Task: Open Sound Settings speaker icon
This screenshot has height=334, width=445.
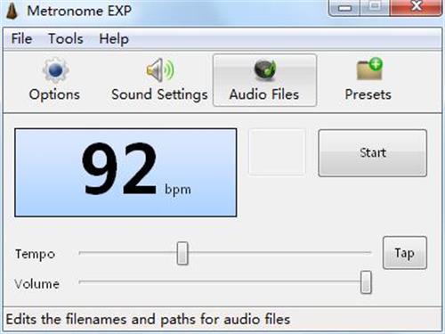Action: [160, 70]
